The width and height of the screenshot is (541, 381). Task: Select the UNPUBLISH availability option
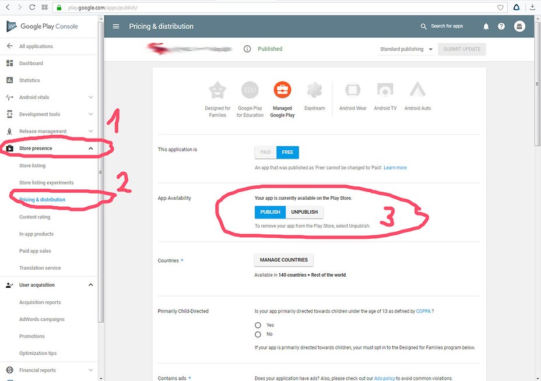[304, 212]
